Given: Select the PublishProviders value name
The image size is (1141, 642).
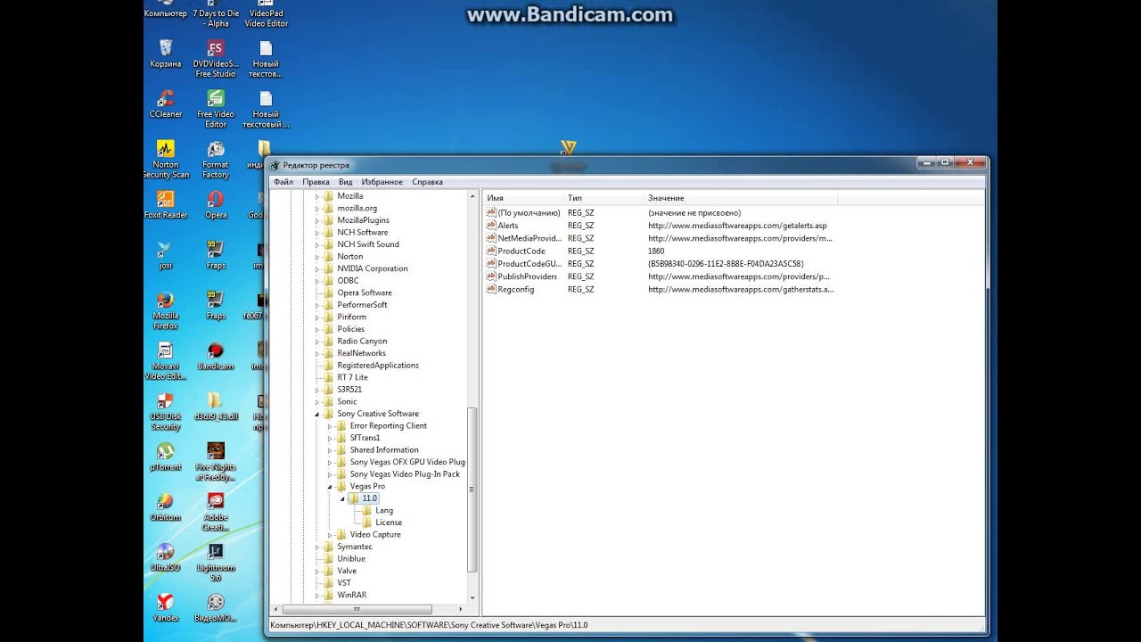Looking at the screenshot, I should [528, 276].
